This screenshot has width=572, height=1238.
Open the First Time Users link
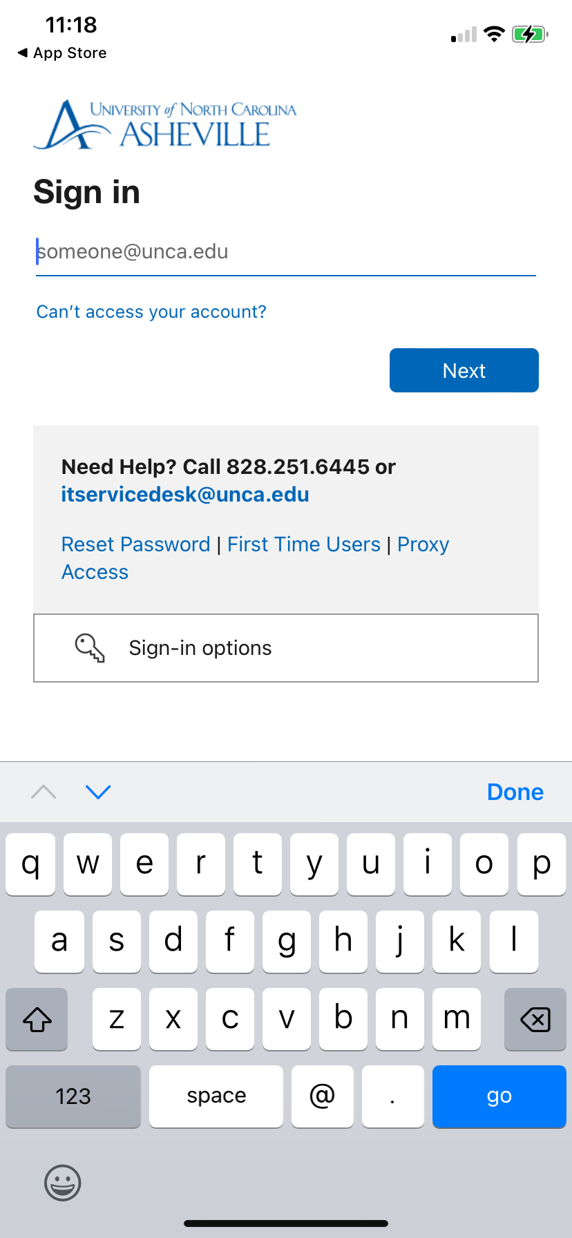tap(304, 544)
